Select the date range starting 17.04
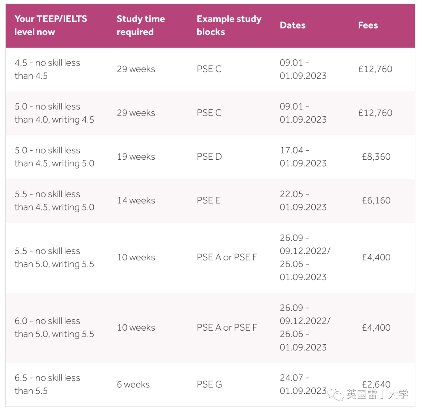This screenshot has height=413, width=422. coord(303,157)
